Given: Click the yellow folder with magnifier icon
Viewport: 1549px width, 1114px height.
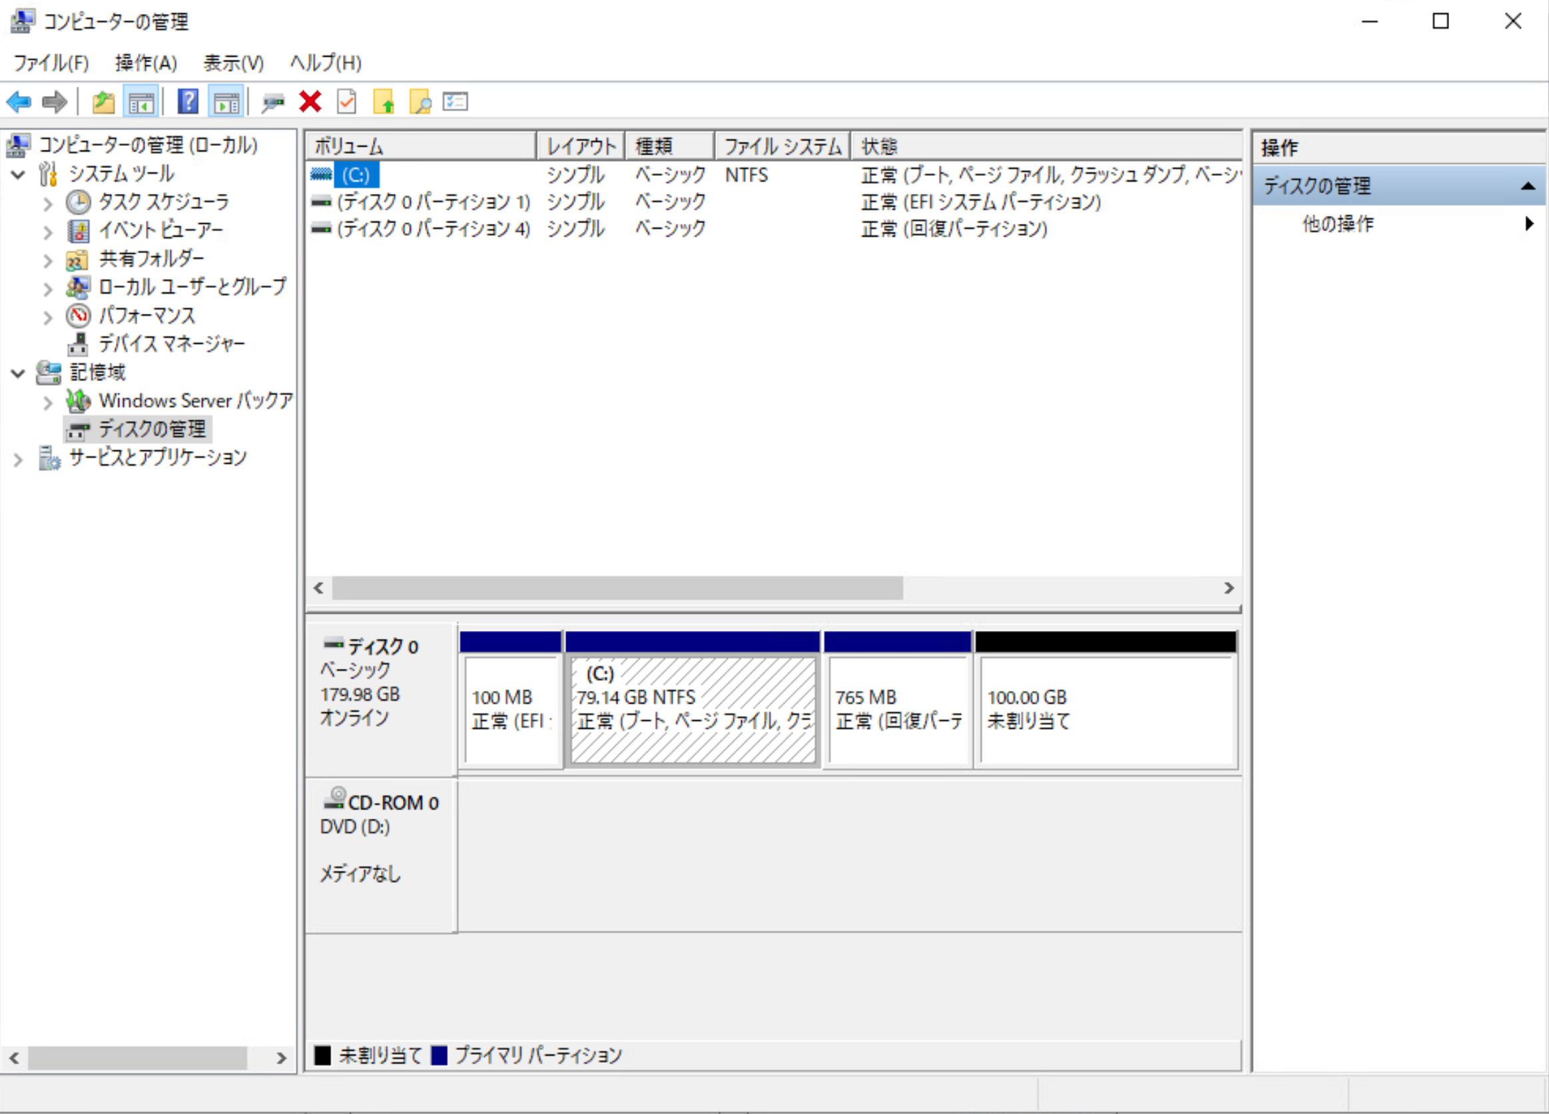Looking at the screenshot, I should (x=420, y=103).
